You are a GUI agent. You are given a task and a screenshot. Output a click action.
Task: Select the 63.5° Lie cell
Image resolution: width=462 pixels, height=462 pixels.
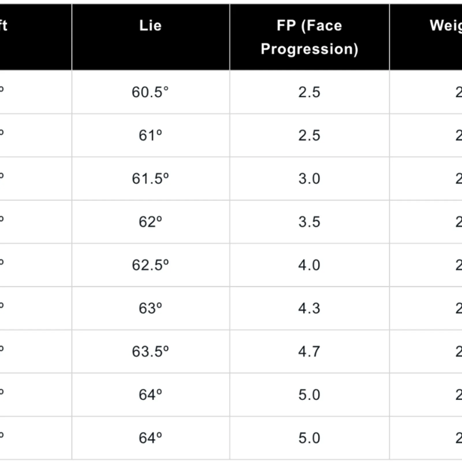point(150,352)
